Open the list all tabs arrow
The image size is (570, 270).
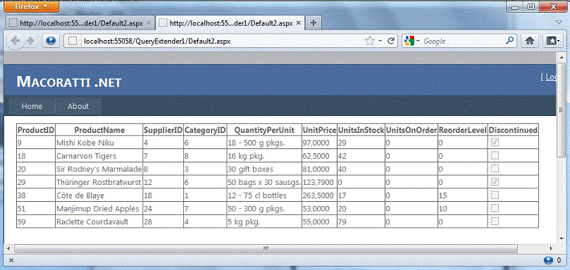(559, 22)
